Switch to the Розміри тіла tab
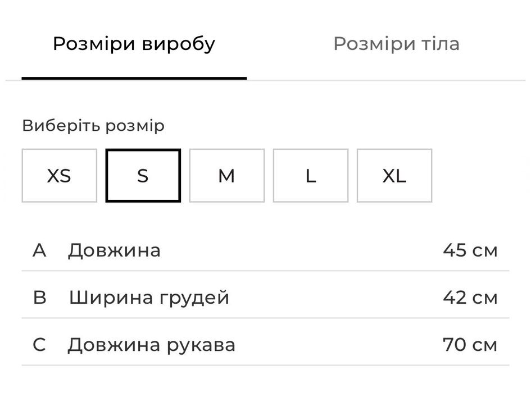This screenshot has width=531, height=393. 396,44
